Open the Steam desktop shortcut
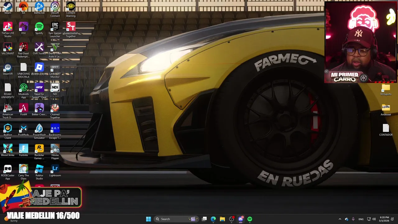Screen dimensions: 398x224 click(8, 8)
